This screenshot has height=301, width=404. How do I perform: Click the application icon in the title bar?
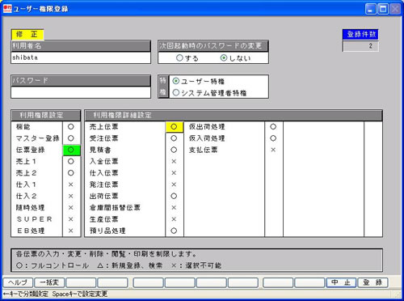tap(7, 9)
